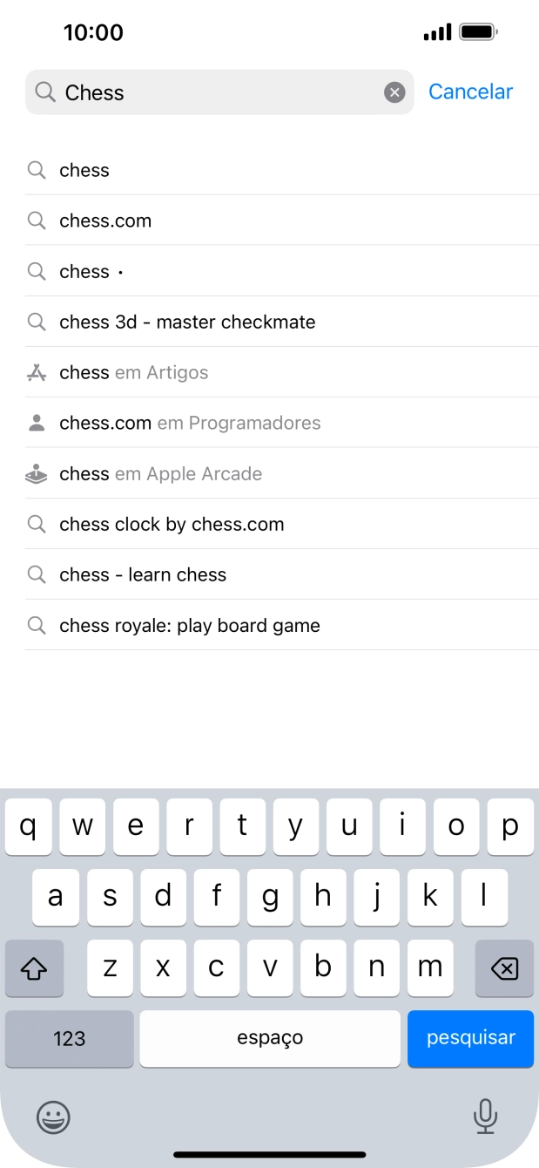The width and height of the screenshot is (539, 1168).
Task: Open 'chess clock by chess.com' suggestion
Action: (x=172, y=524)
